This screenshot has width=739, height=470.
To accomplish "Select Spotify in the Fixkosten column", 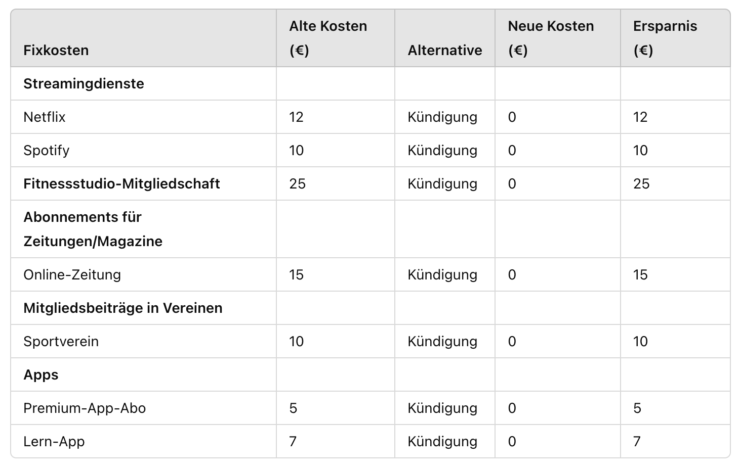I will (x=46, y=150).
